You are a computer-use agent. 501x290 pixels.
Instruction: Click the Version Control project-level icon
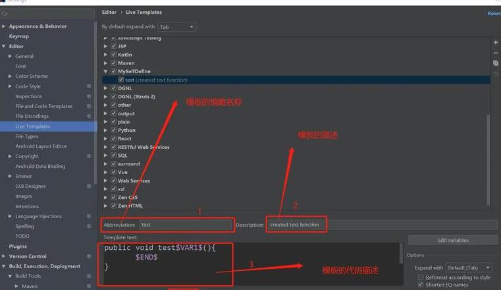89,256
